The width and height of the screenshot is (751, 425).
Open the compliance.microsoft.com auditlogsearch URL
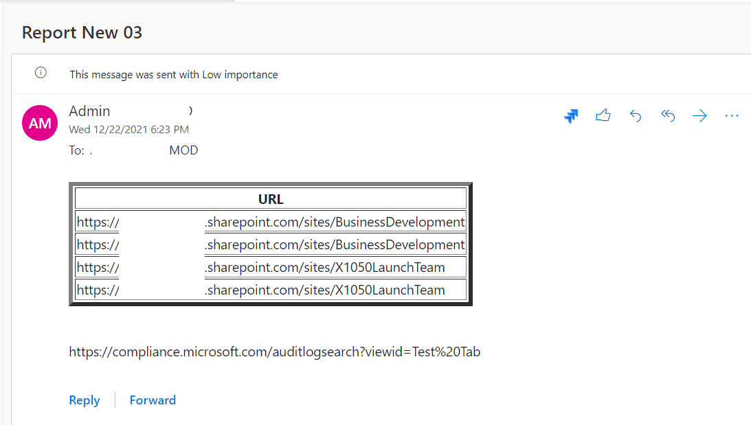point(274,352)
